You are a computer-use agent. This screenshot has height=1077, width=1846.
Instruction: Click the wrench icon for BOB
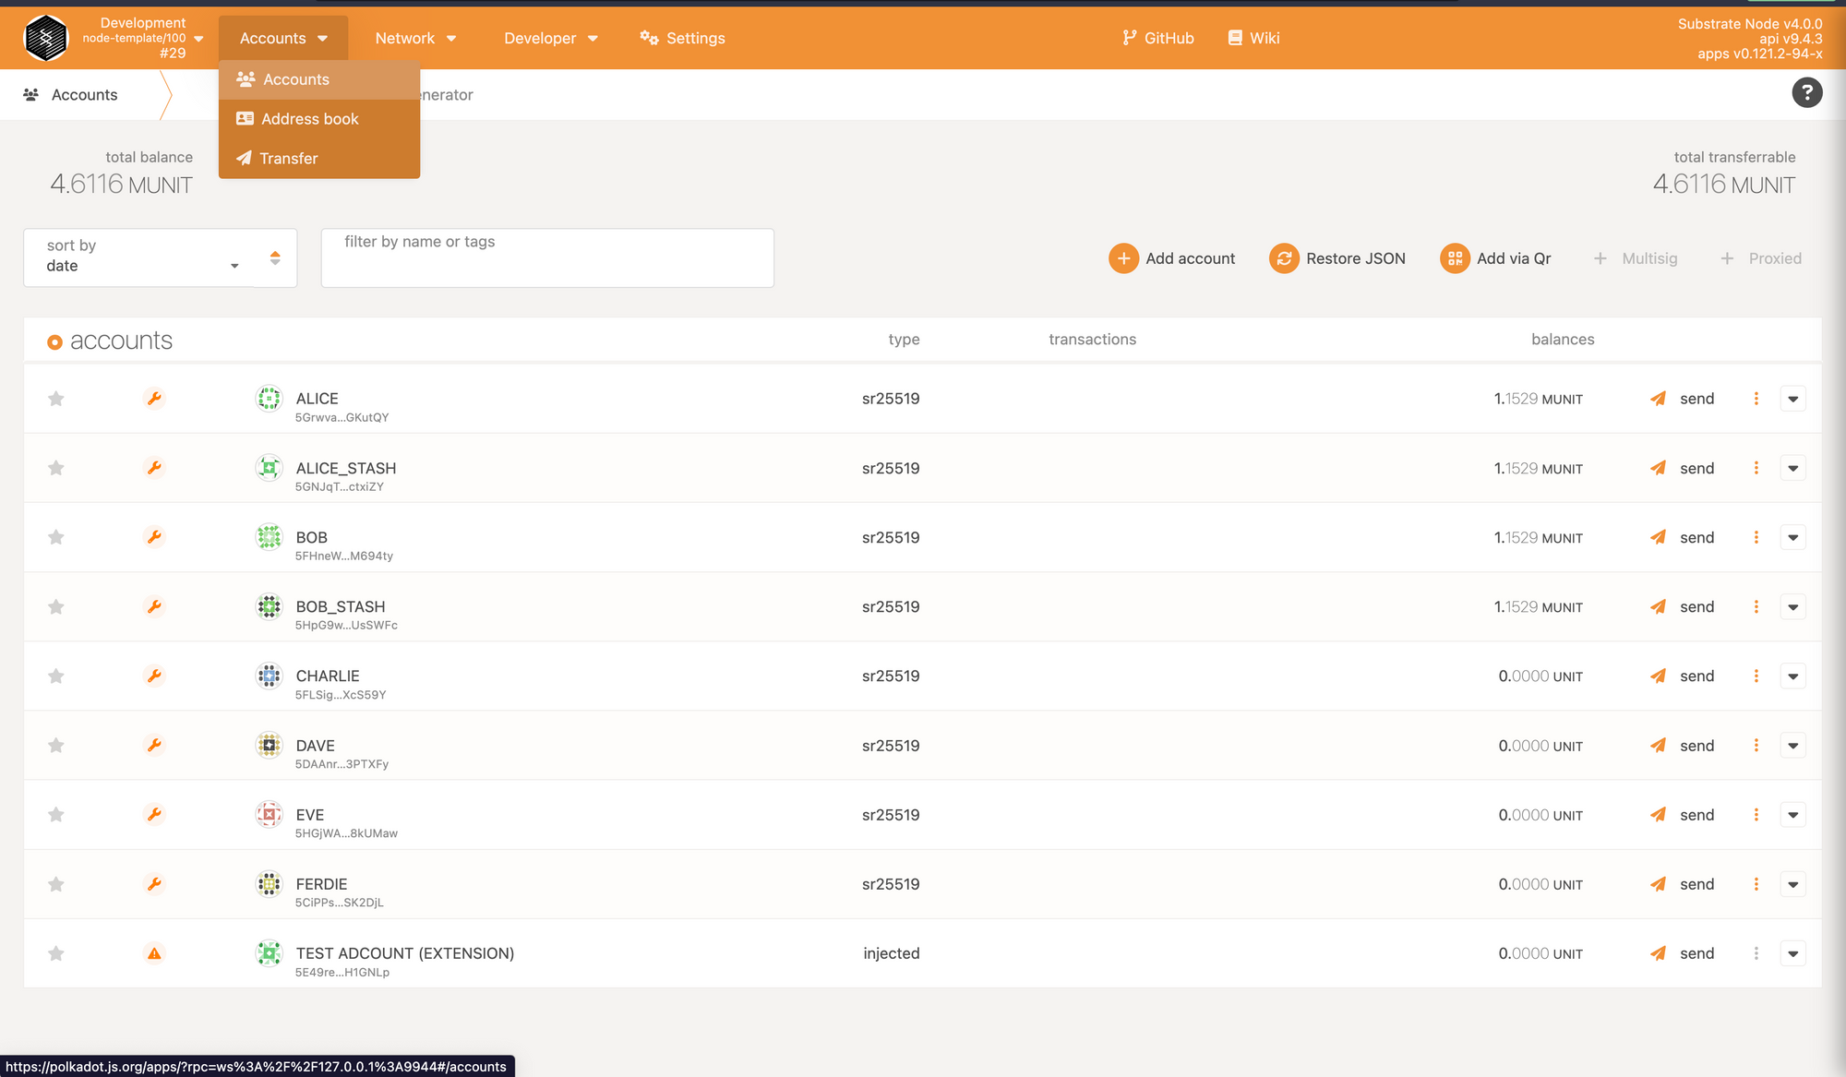click(x=154, y=537)
